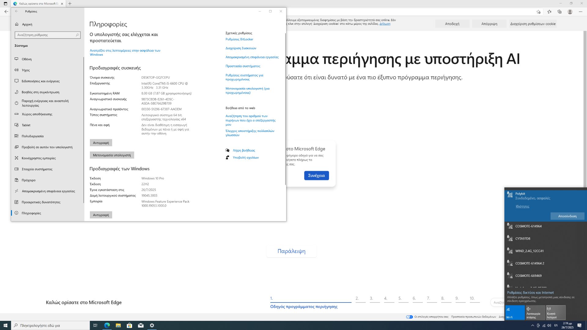
Task: Open Προβολή σε αυτόν τον υπολογιστή
Action: 47,147
